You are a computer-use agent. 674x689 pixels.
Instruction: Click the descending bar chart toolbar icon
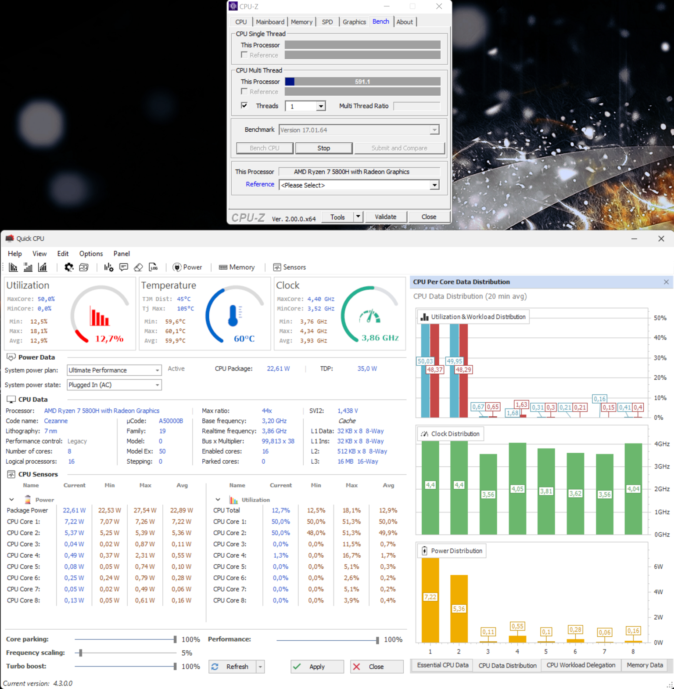point(13,267)
